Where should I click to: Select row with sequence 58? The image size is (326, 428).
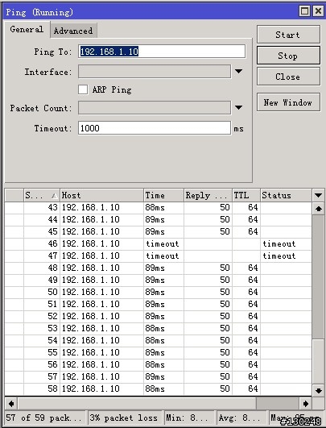click(x=158, y=389)
